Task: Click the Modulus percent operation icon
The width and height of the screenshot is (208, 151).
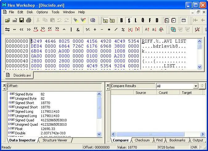Action: click(123, 30)
